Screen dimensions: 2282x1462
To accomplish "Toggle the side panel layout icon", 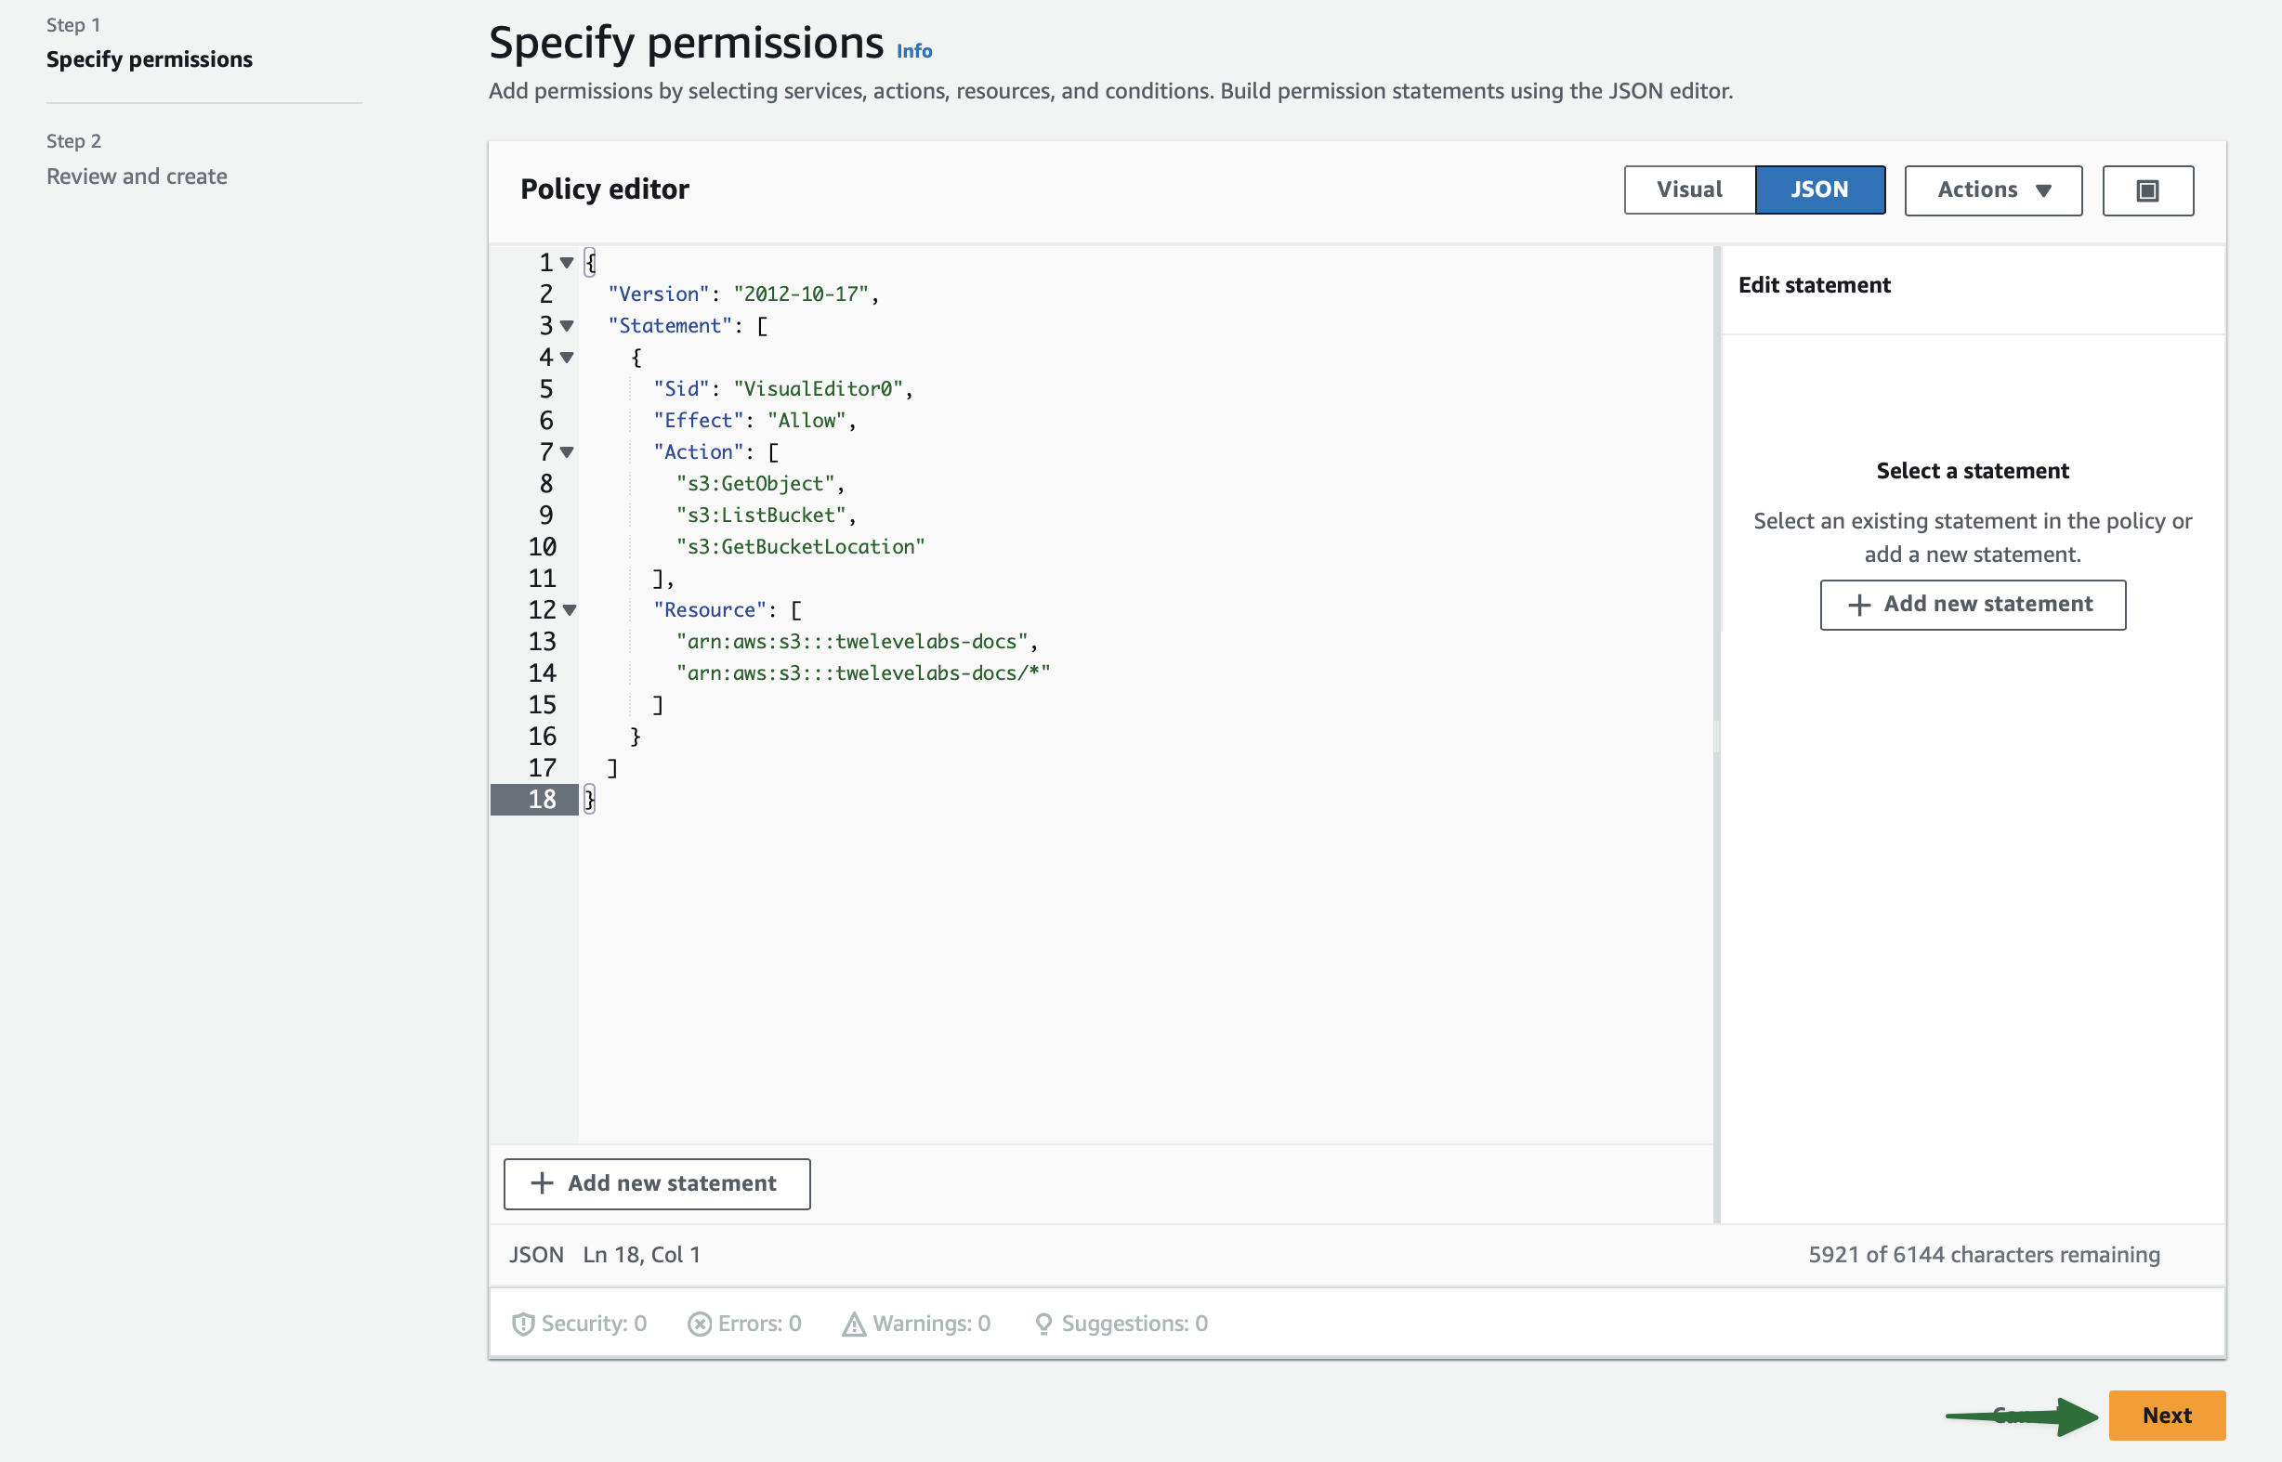I will click(2147, 190).
